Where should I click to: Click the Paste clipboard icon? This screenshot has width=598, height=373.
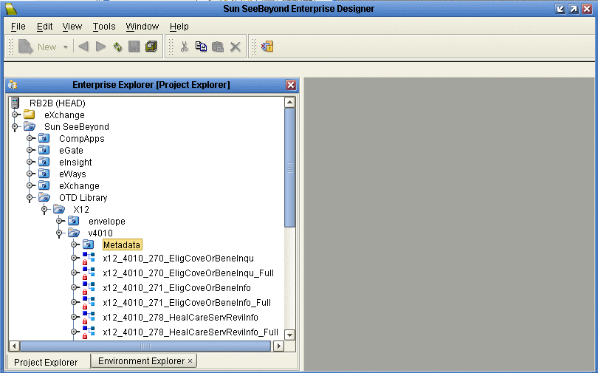click(218, 47)
